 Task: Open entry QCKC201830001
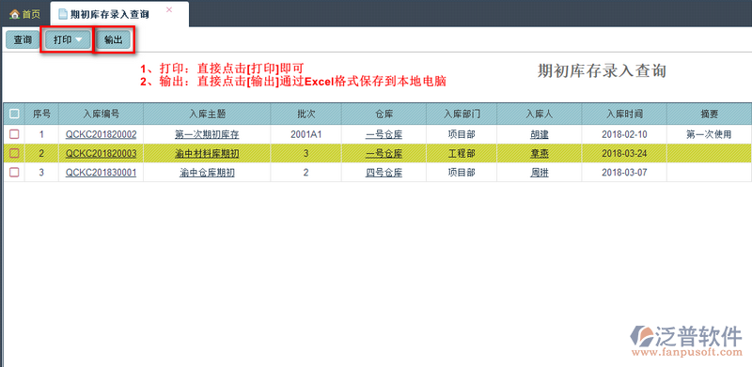coord(101,173)
